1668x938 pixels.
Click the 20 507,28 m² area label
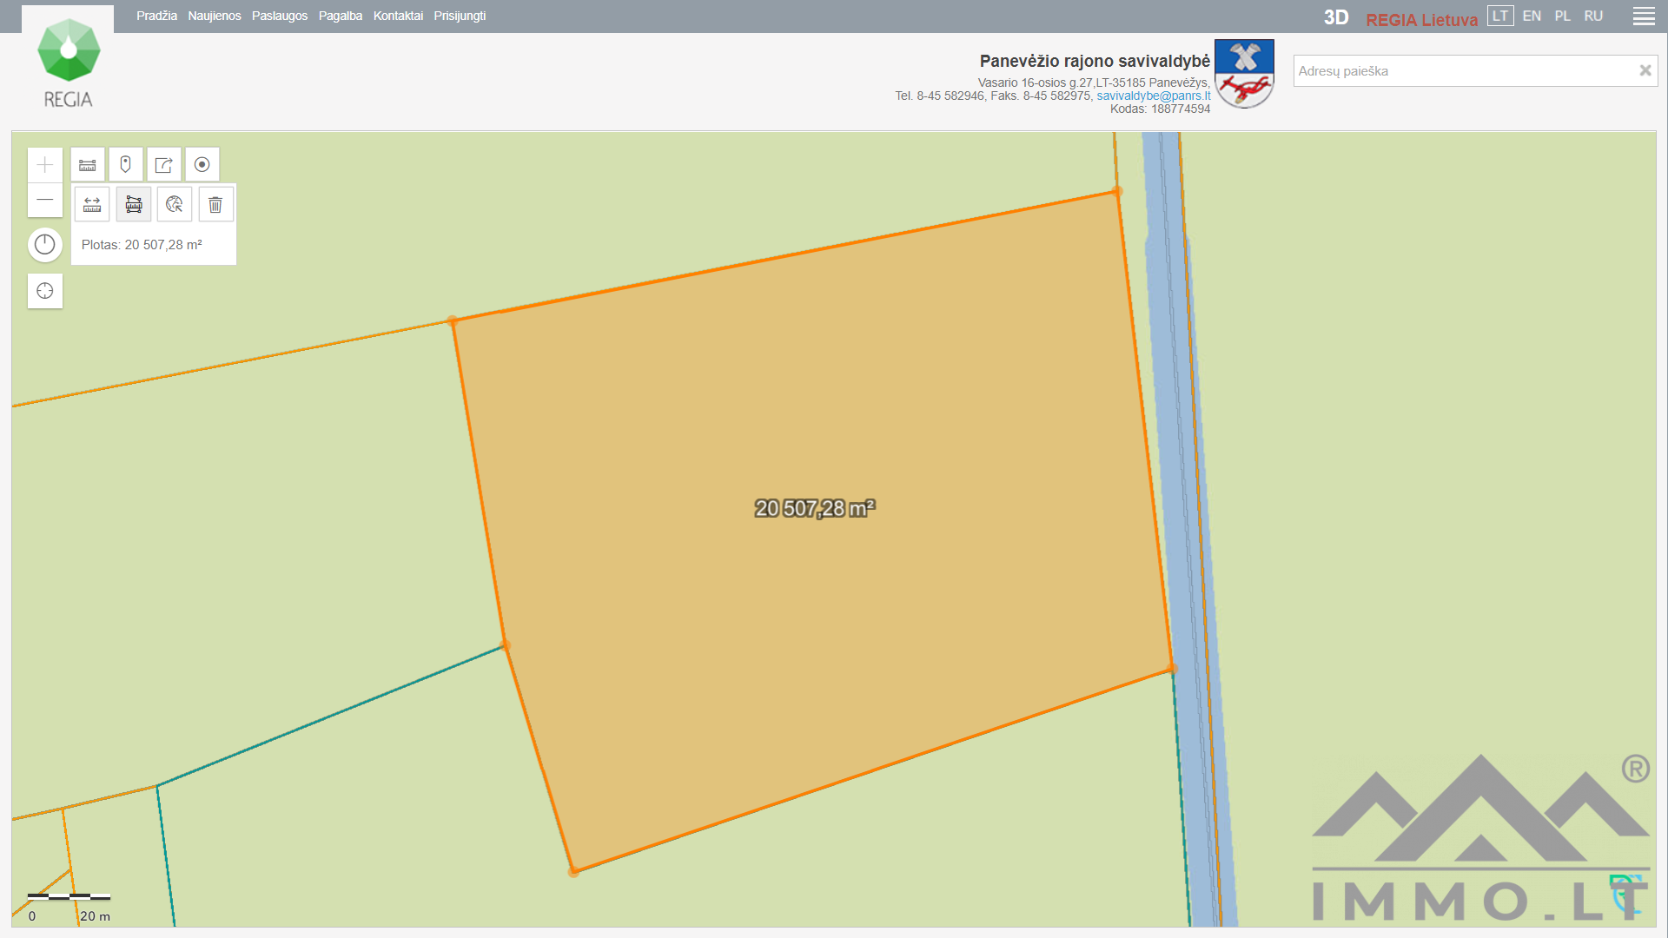[815, 508]
